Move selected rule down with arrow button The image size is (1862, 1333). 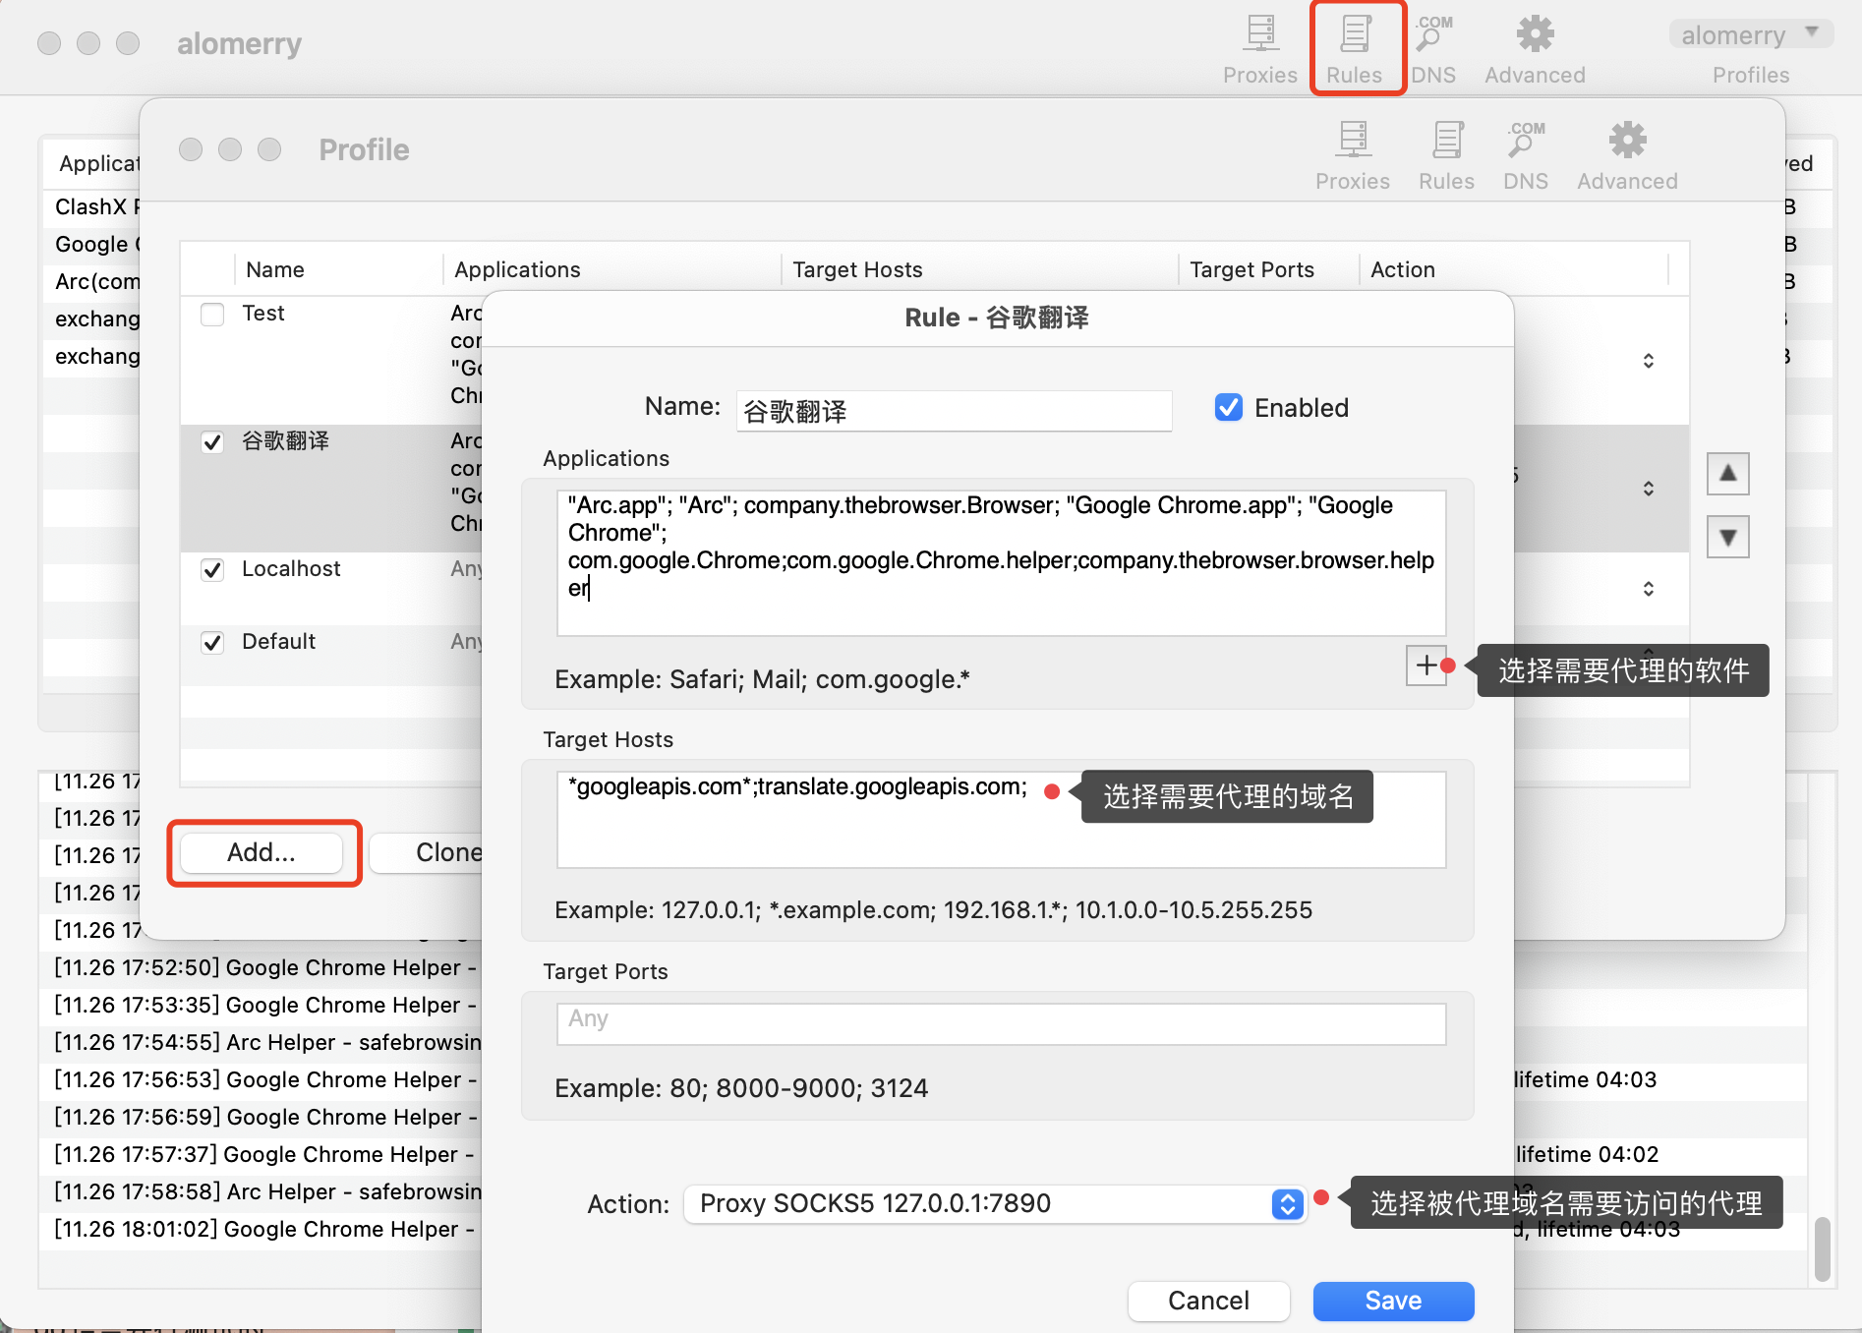[x=1727, y=537]
